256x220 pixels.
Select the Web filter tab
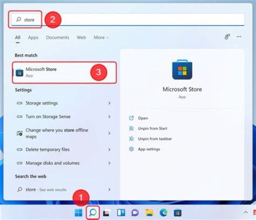[x=81, y=37]
